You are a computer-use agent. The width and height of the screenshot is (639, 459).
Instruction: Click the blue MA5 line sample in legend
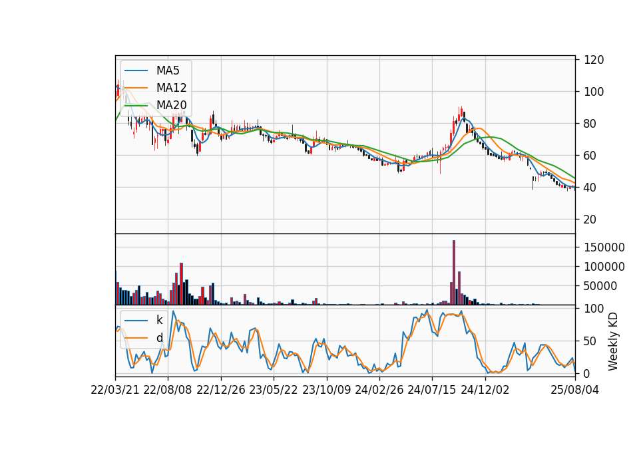(136, 71)
